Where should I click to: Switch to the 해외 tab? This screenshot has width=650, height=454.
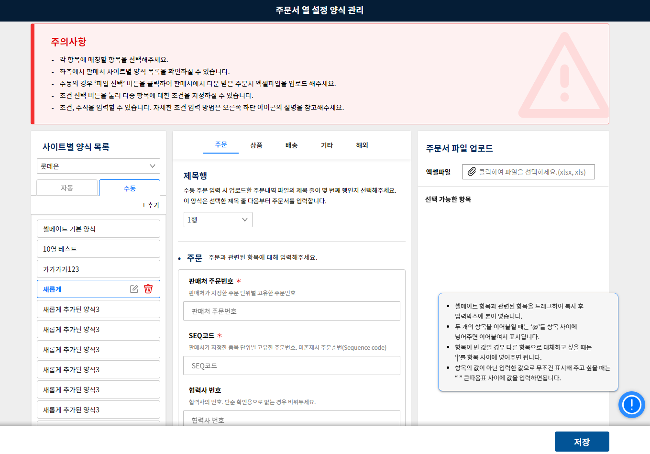click(x=362, y=145)
